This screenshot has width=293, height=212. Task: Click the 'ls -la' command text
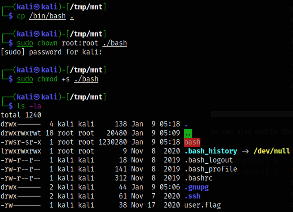point(29,106)
